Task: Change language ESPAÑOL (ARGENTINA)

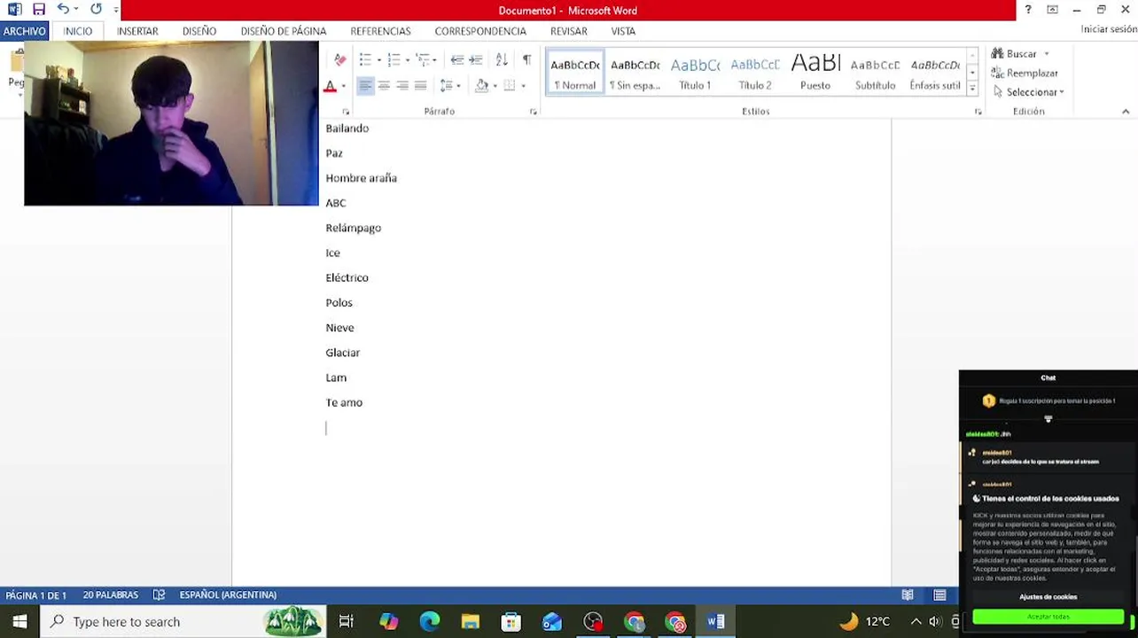Action: tap(228, 595)
